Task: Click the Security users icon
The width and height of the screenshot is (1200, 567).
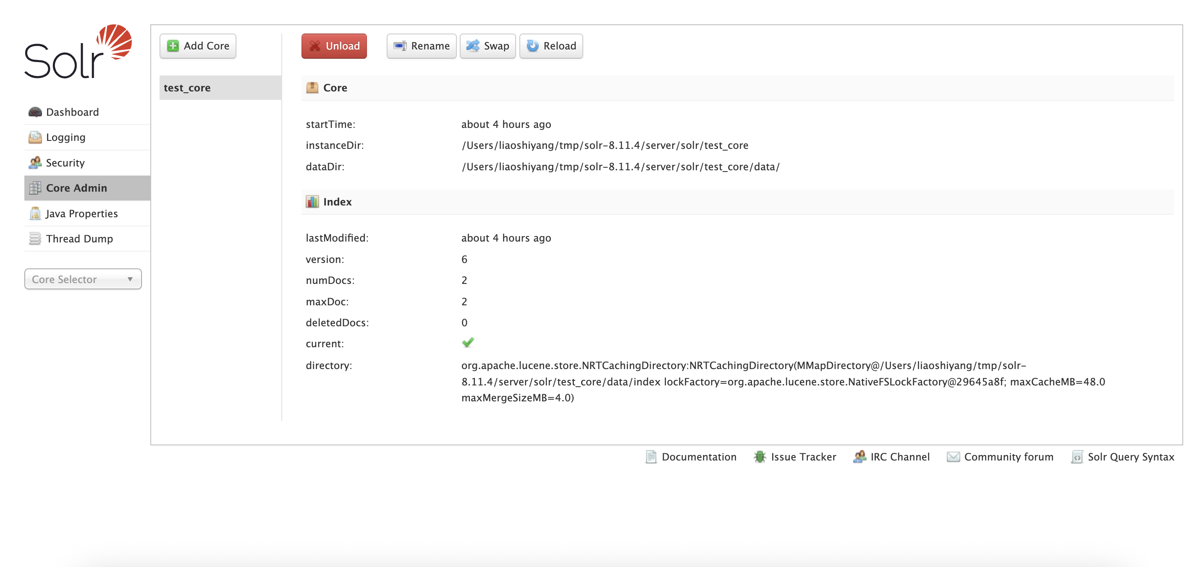Action: click(35, 163)
